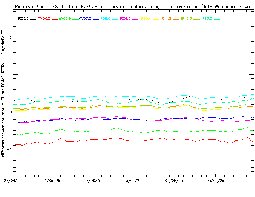Click the green WV06.9 legend label
The image size is (255, 197).
tap(64, 19)
